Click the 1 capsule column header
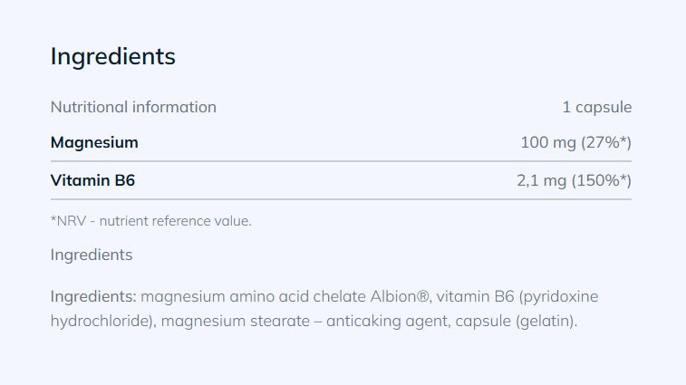686x385 pixels. 596,107
